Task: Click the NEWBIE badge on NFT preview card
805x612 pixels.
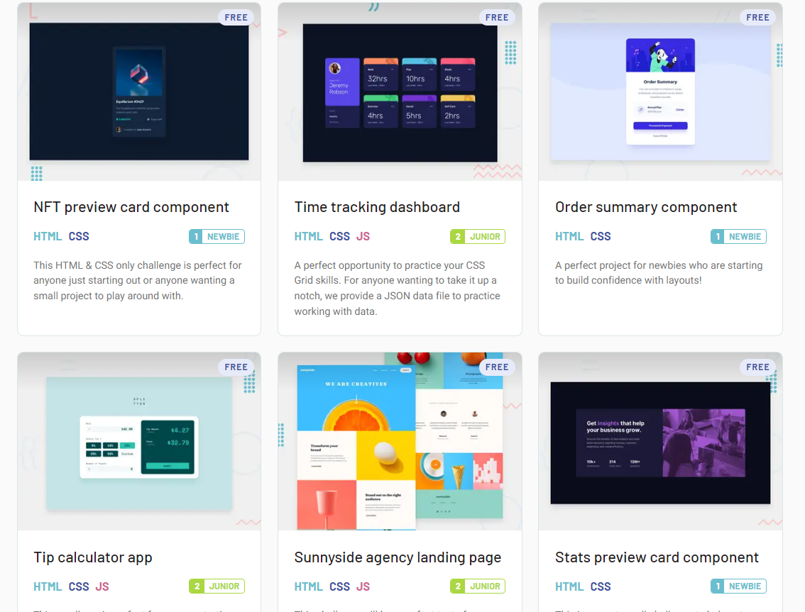Action: (x=217, y=237)
